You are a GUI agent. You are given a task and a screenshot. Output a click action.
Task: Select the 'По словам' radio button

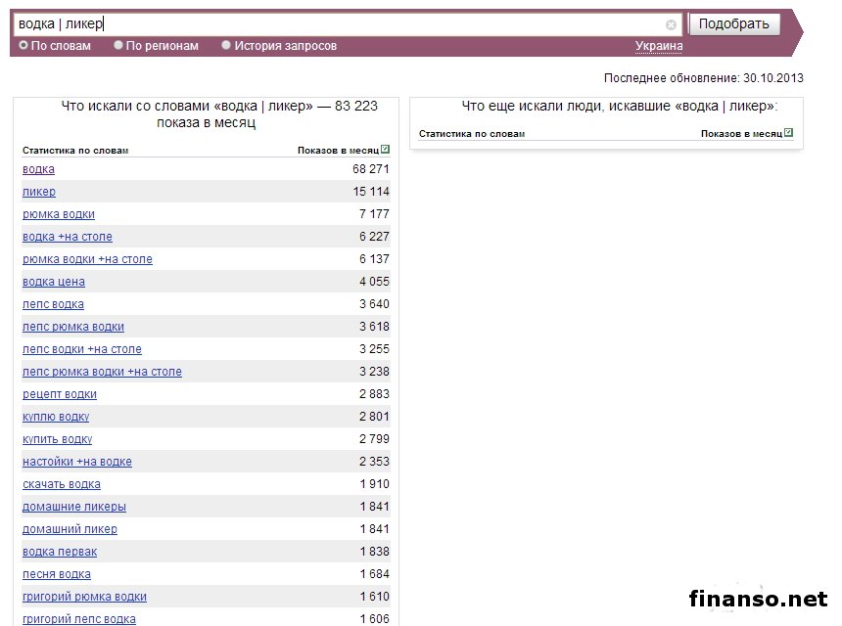point(23,45)
